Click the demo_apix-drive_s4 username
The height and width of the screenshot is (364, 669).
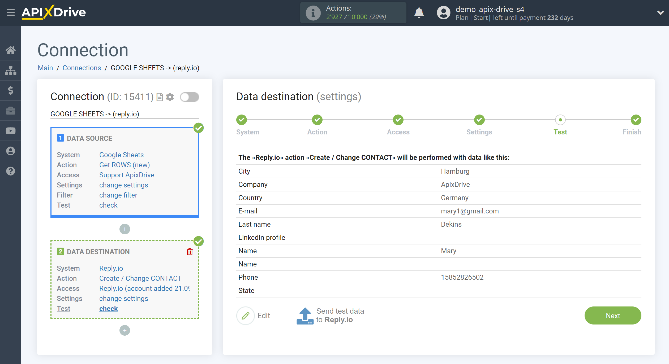coord(490,9)
